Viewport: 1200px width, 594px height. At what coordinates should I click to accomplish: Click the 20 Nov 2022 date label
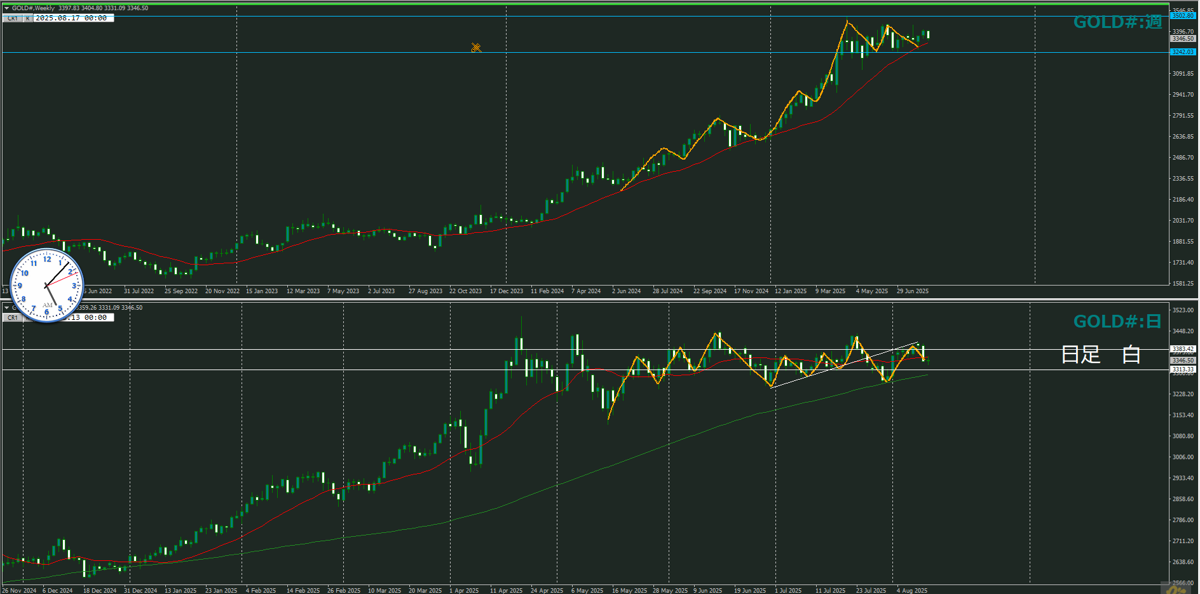[x=222, y=291]
